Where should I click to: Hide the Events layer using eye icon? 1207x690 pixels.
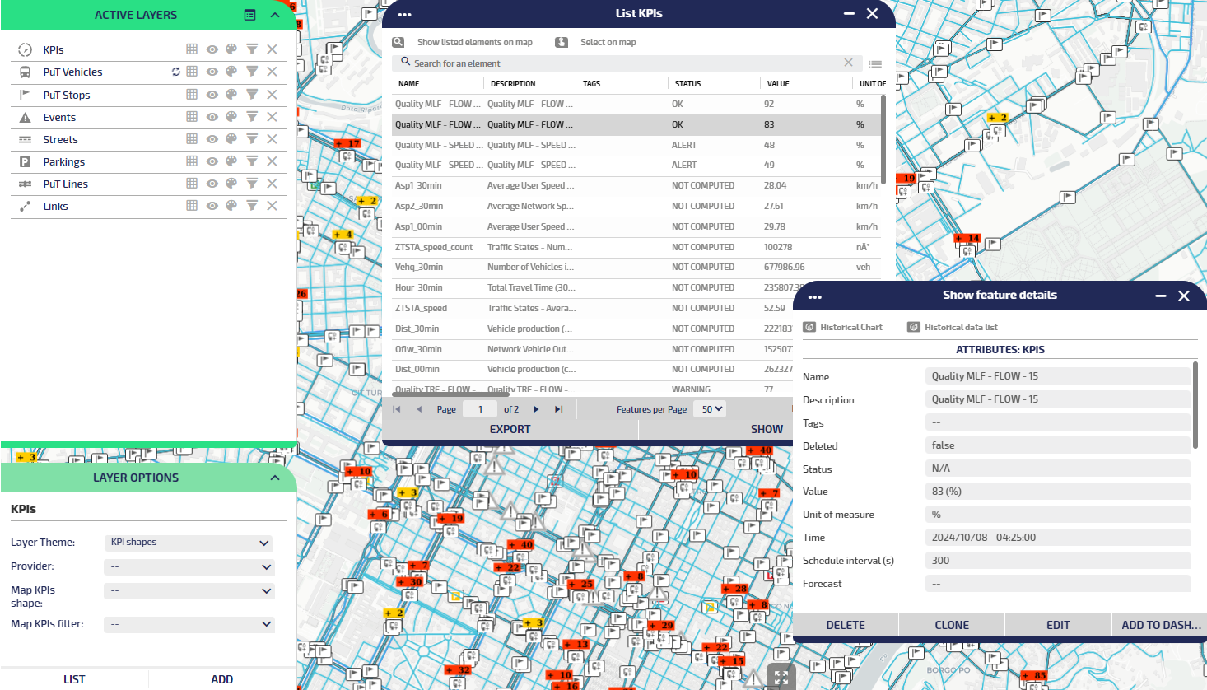click(x=212, y=117)
